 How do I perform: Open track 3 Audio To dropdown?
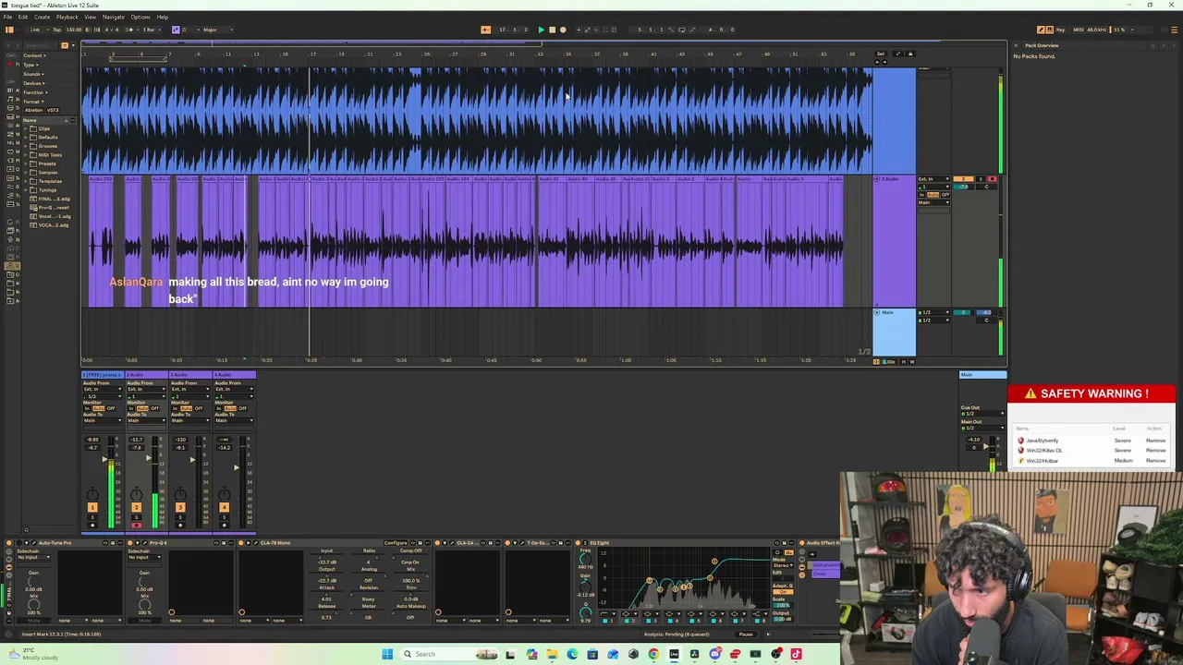189,420
